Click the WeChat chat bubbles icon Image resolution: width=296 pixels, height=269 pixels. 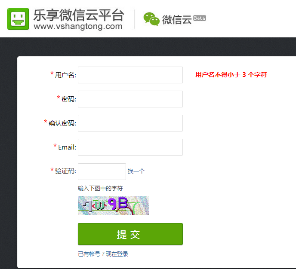pos(151,19)
